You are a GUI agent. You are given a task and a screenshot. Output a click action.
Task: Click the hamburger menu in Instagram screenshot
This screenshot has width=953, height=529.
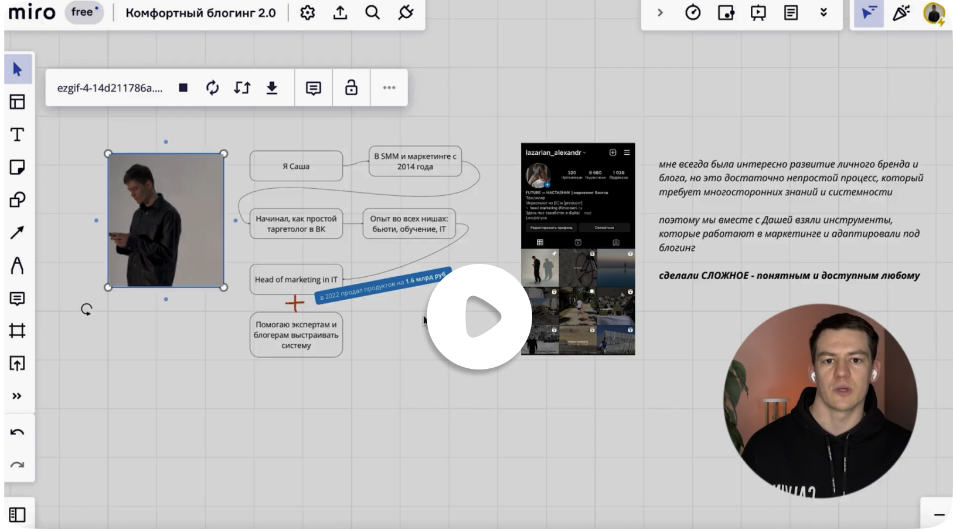627,152
